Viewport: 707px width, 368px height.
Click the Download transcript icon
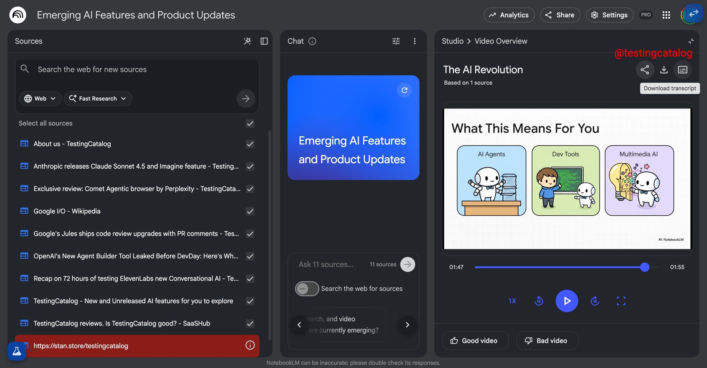683,70
